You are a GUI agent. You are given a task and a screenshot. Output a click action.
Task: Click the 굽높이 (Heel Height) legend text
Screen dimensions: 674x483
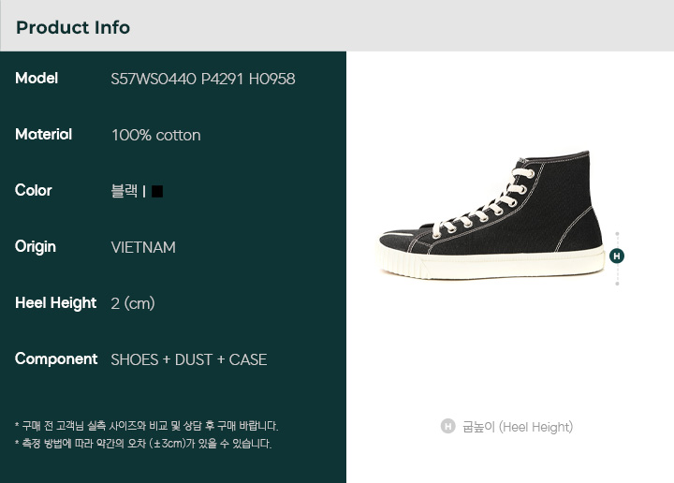pos(518,427)
